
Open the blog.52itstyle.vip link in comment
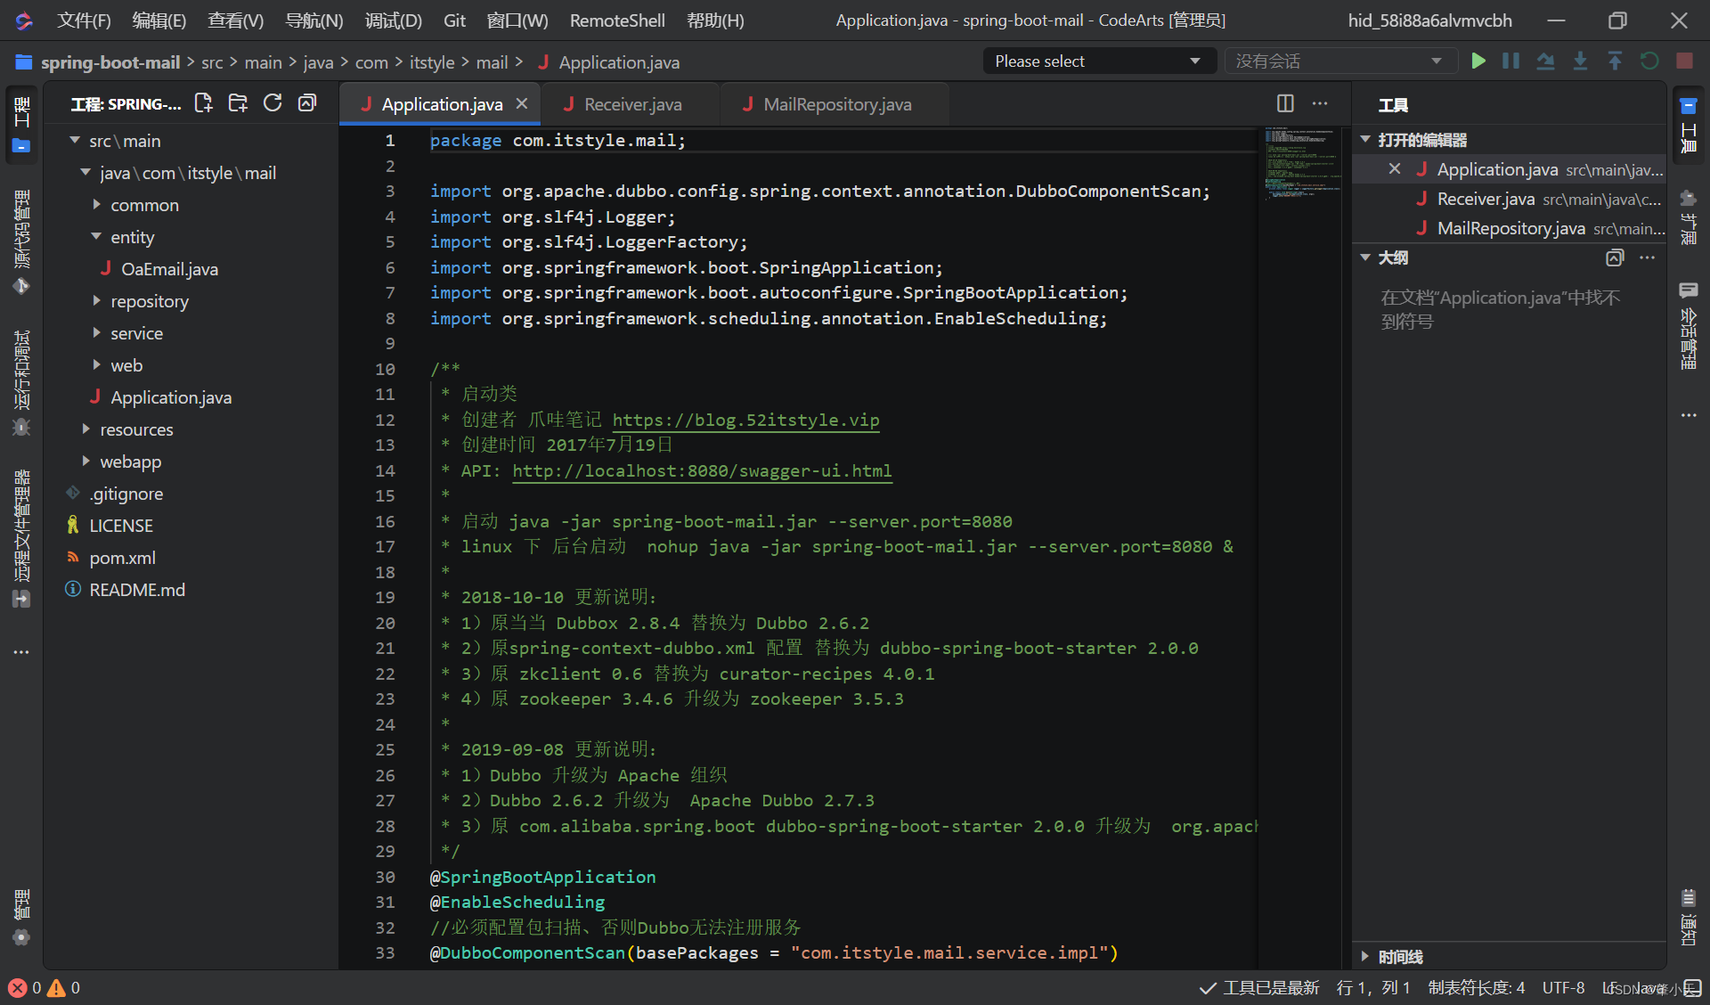(x=745, y=420)
